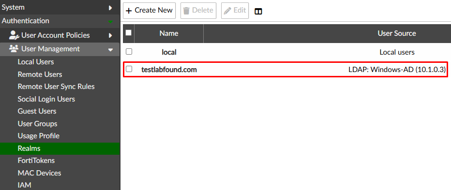Screen dimensions: 451x190
Task: Click the realm name 'testlabfound.com'
Action: click(169, 70)
